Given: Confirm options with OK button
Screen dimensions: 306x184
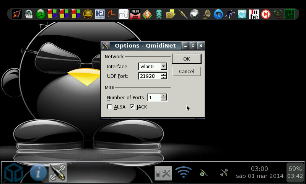Looking at the screenshot, I should tap(187, 59).
